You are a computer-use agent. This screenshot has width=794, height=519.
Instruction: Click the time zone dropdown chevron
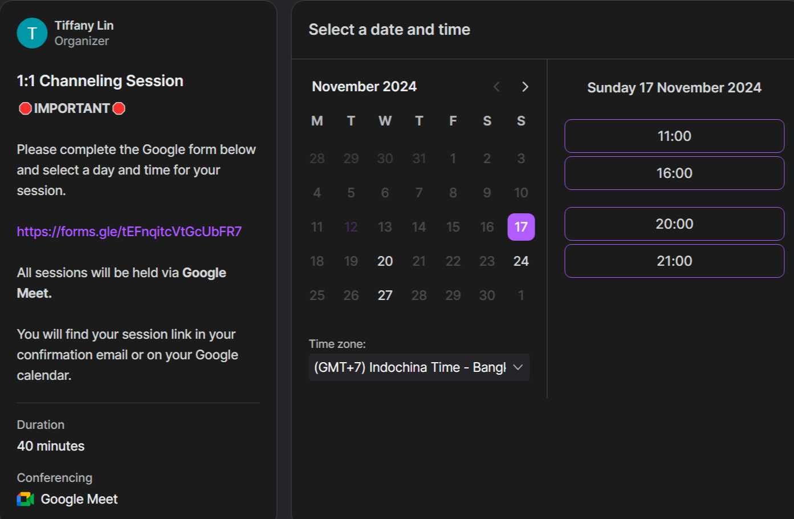click(518, 367)
